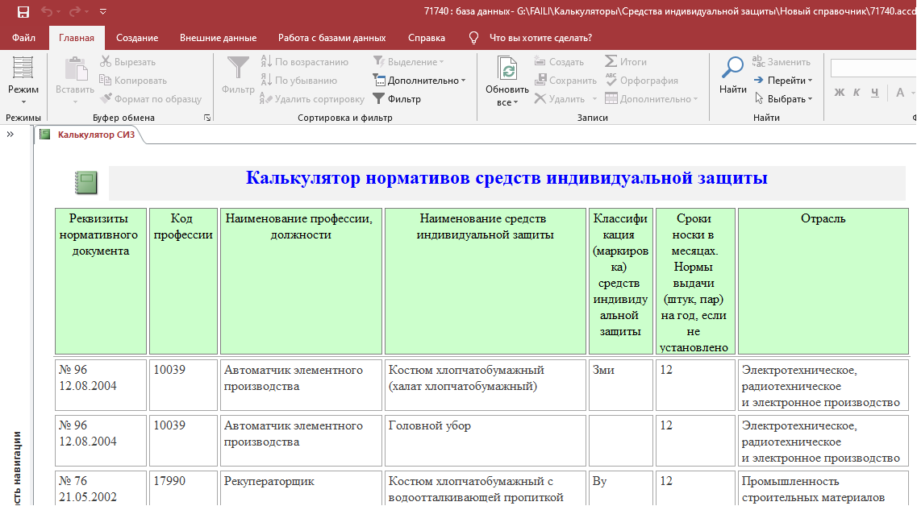Toggle bold Ж formatting

840,93
